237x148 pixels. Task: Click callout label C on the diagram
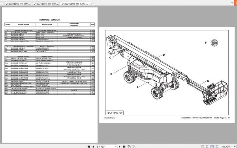[x=110, y=58]
